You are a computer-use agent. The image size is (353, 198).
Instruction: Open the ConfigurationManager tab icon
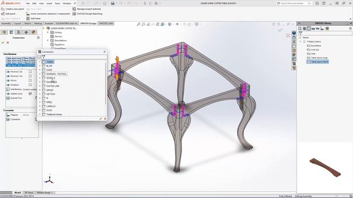[19, 32]
